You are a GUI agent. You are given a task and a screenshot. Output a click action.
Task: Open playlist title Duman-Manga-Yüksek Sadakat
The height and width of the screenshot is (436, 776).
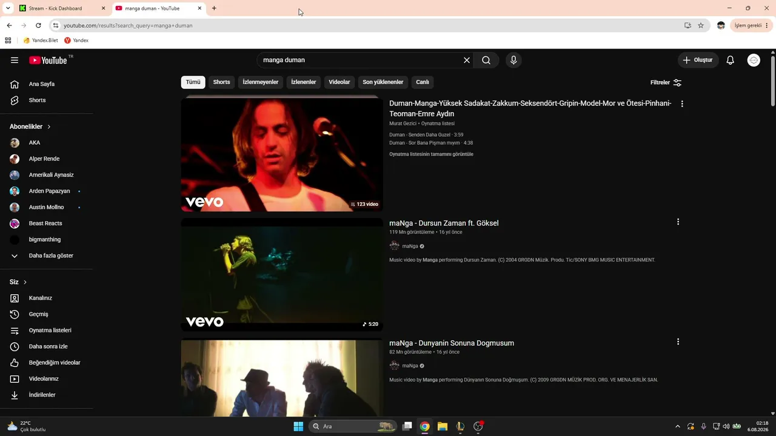click(x=530, y=108)
